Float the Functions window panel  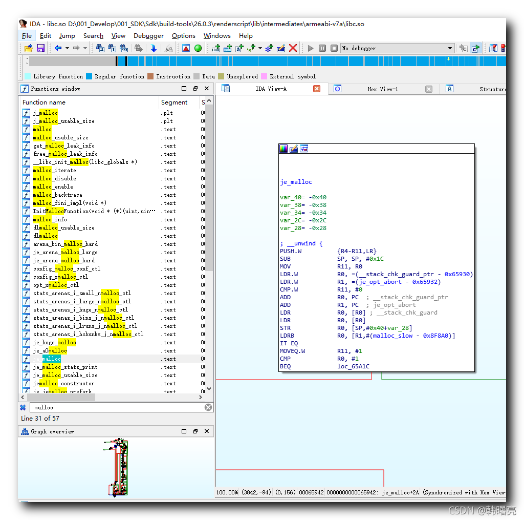[x=195, y=88]
